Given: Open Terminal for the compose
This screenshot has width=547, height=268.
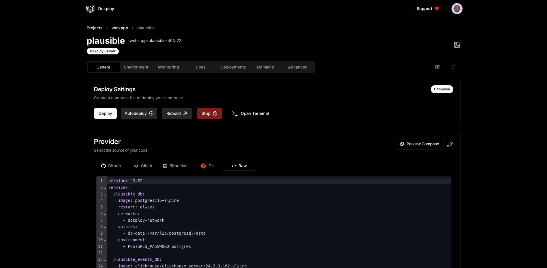Looking at the screenshot, I should coord(250,113).
